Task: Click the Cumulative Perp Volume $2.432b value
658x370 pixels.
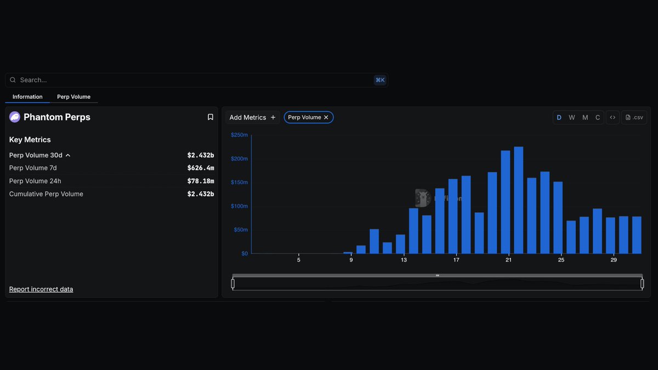Action: [x=201, y=194]
